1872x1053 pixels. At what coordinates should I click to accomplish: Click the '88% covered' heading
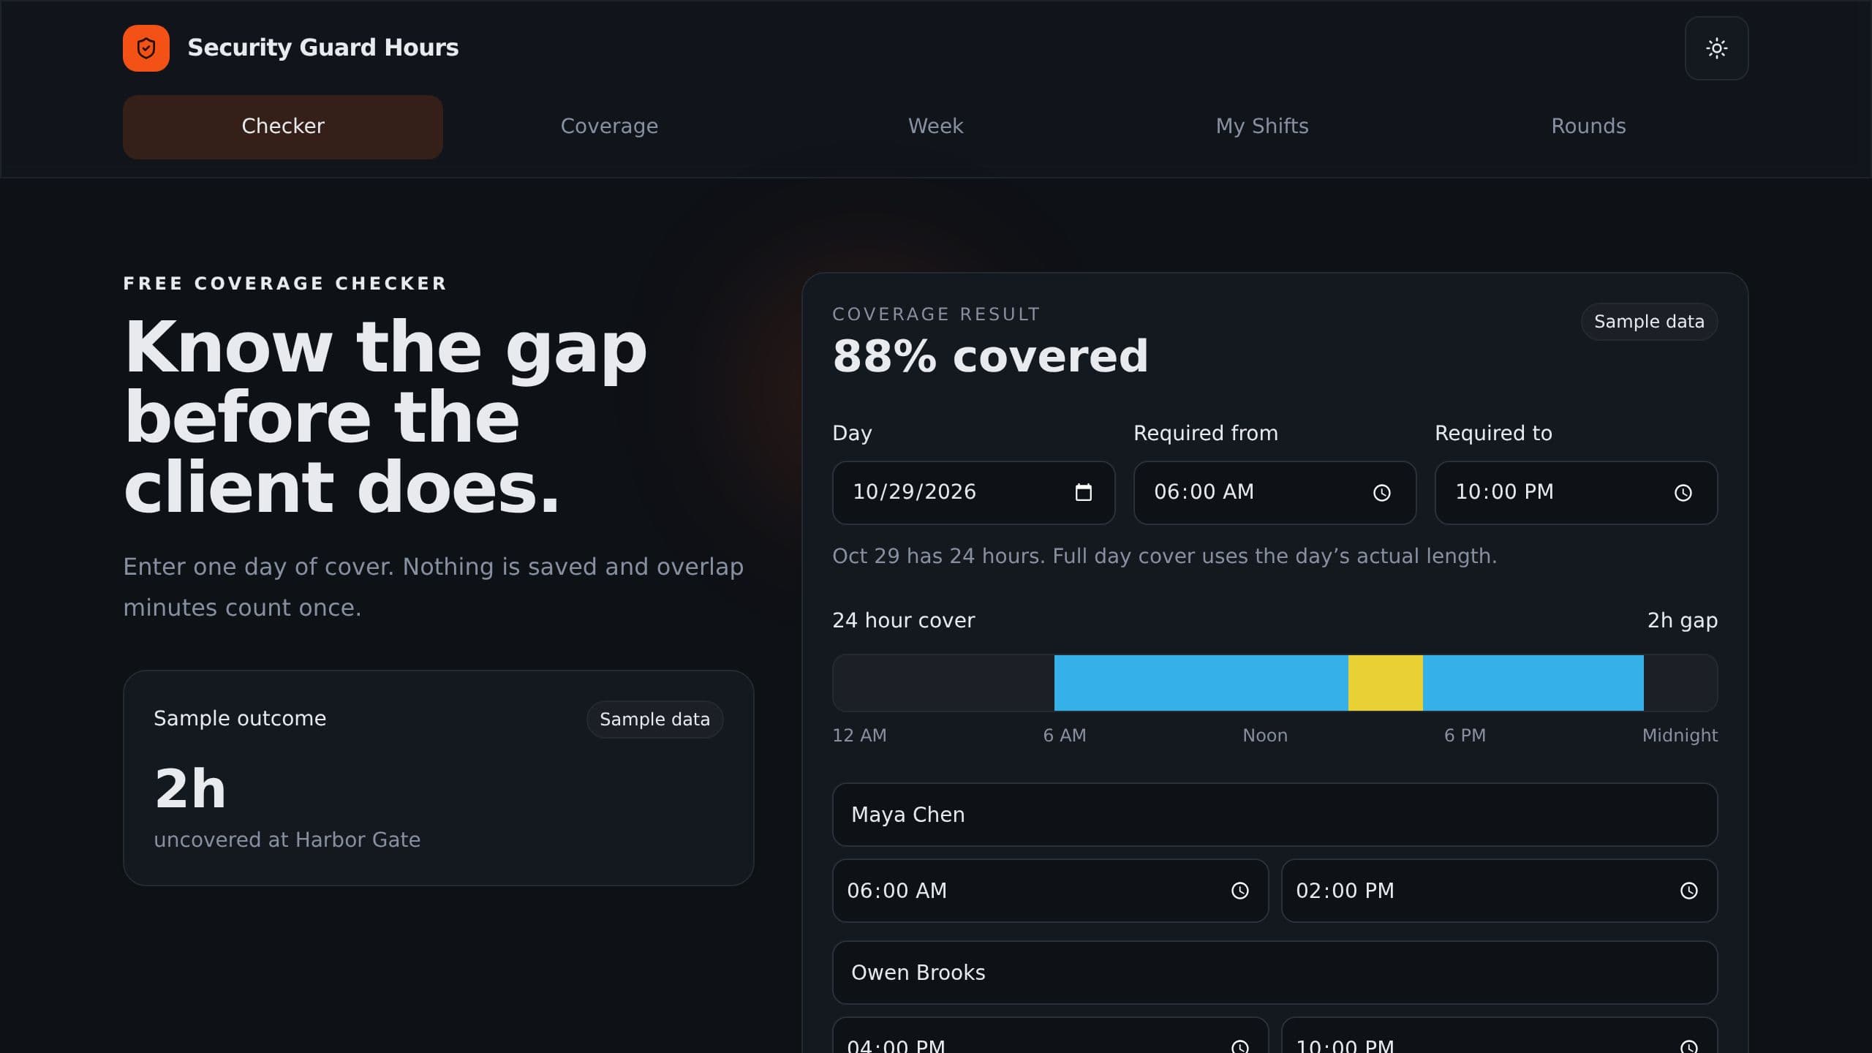tap(990, 356)
